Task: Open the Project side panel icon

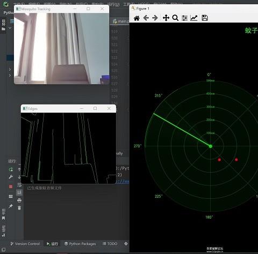Action: click(x=3, y=25)
